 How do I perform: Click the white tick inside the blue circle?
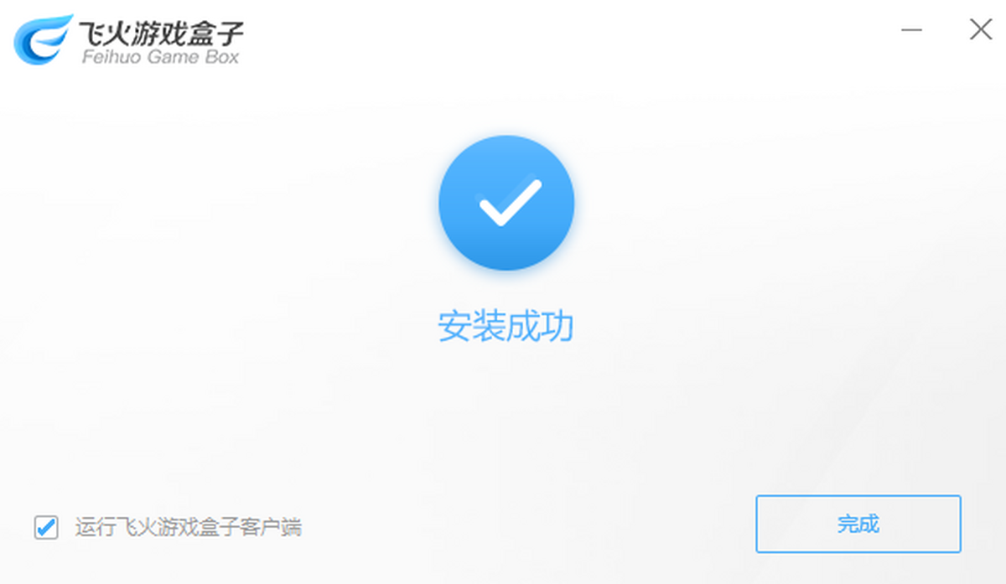pos(508,201)
